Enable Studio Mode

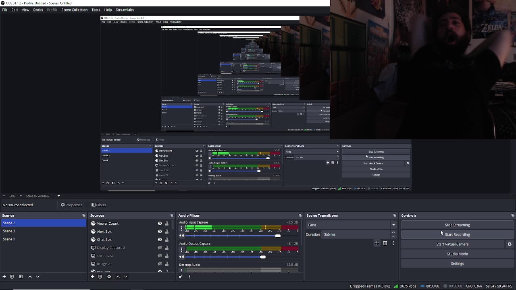(x=457, y=254)
